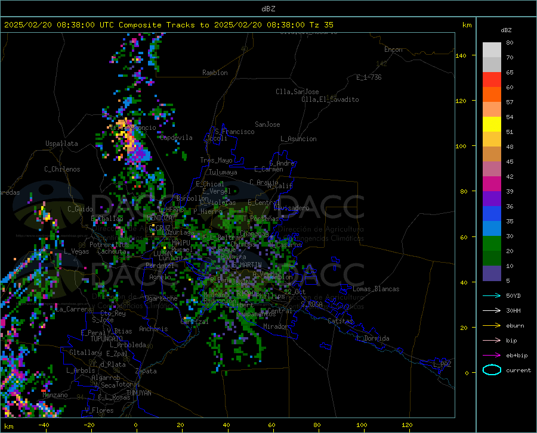Click the 0 km mark on horizontal axis
This screenshot has height=433, width=537.
(x=136, y=425)
